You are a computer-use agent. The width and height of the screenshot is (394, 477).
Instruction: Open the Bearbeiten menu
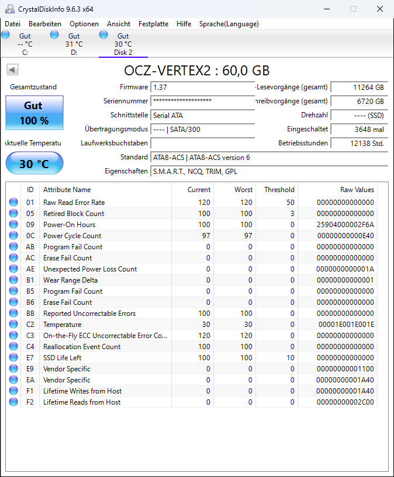(45, 24)
